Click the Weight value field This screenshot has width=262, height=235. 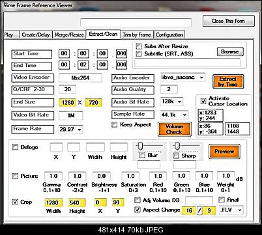tap(226, 176)
